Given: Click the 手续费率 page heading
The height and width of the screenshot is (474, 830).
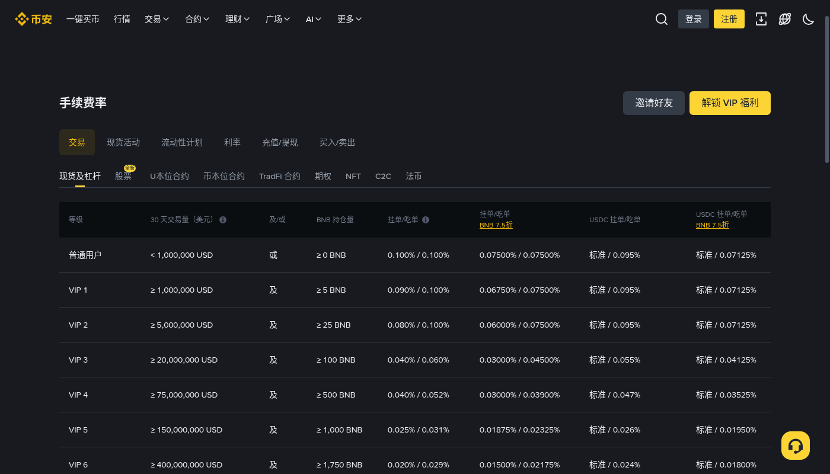Looking at the screenshot, I should (x=83, y=103).
